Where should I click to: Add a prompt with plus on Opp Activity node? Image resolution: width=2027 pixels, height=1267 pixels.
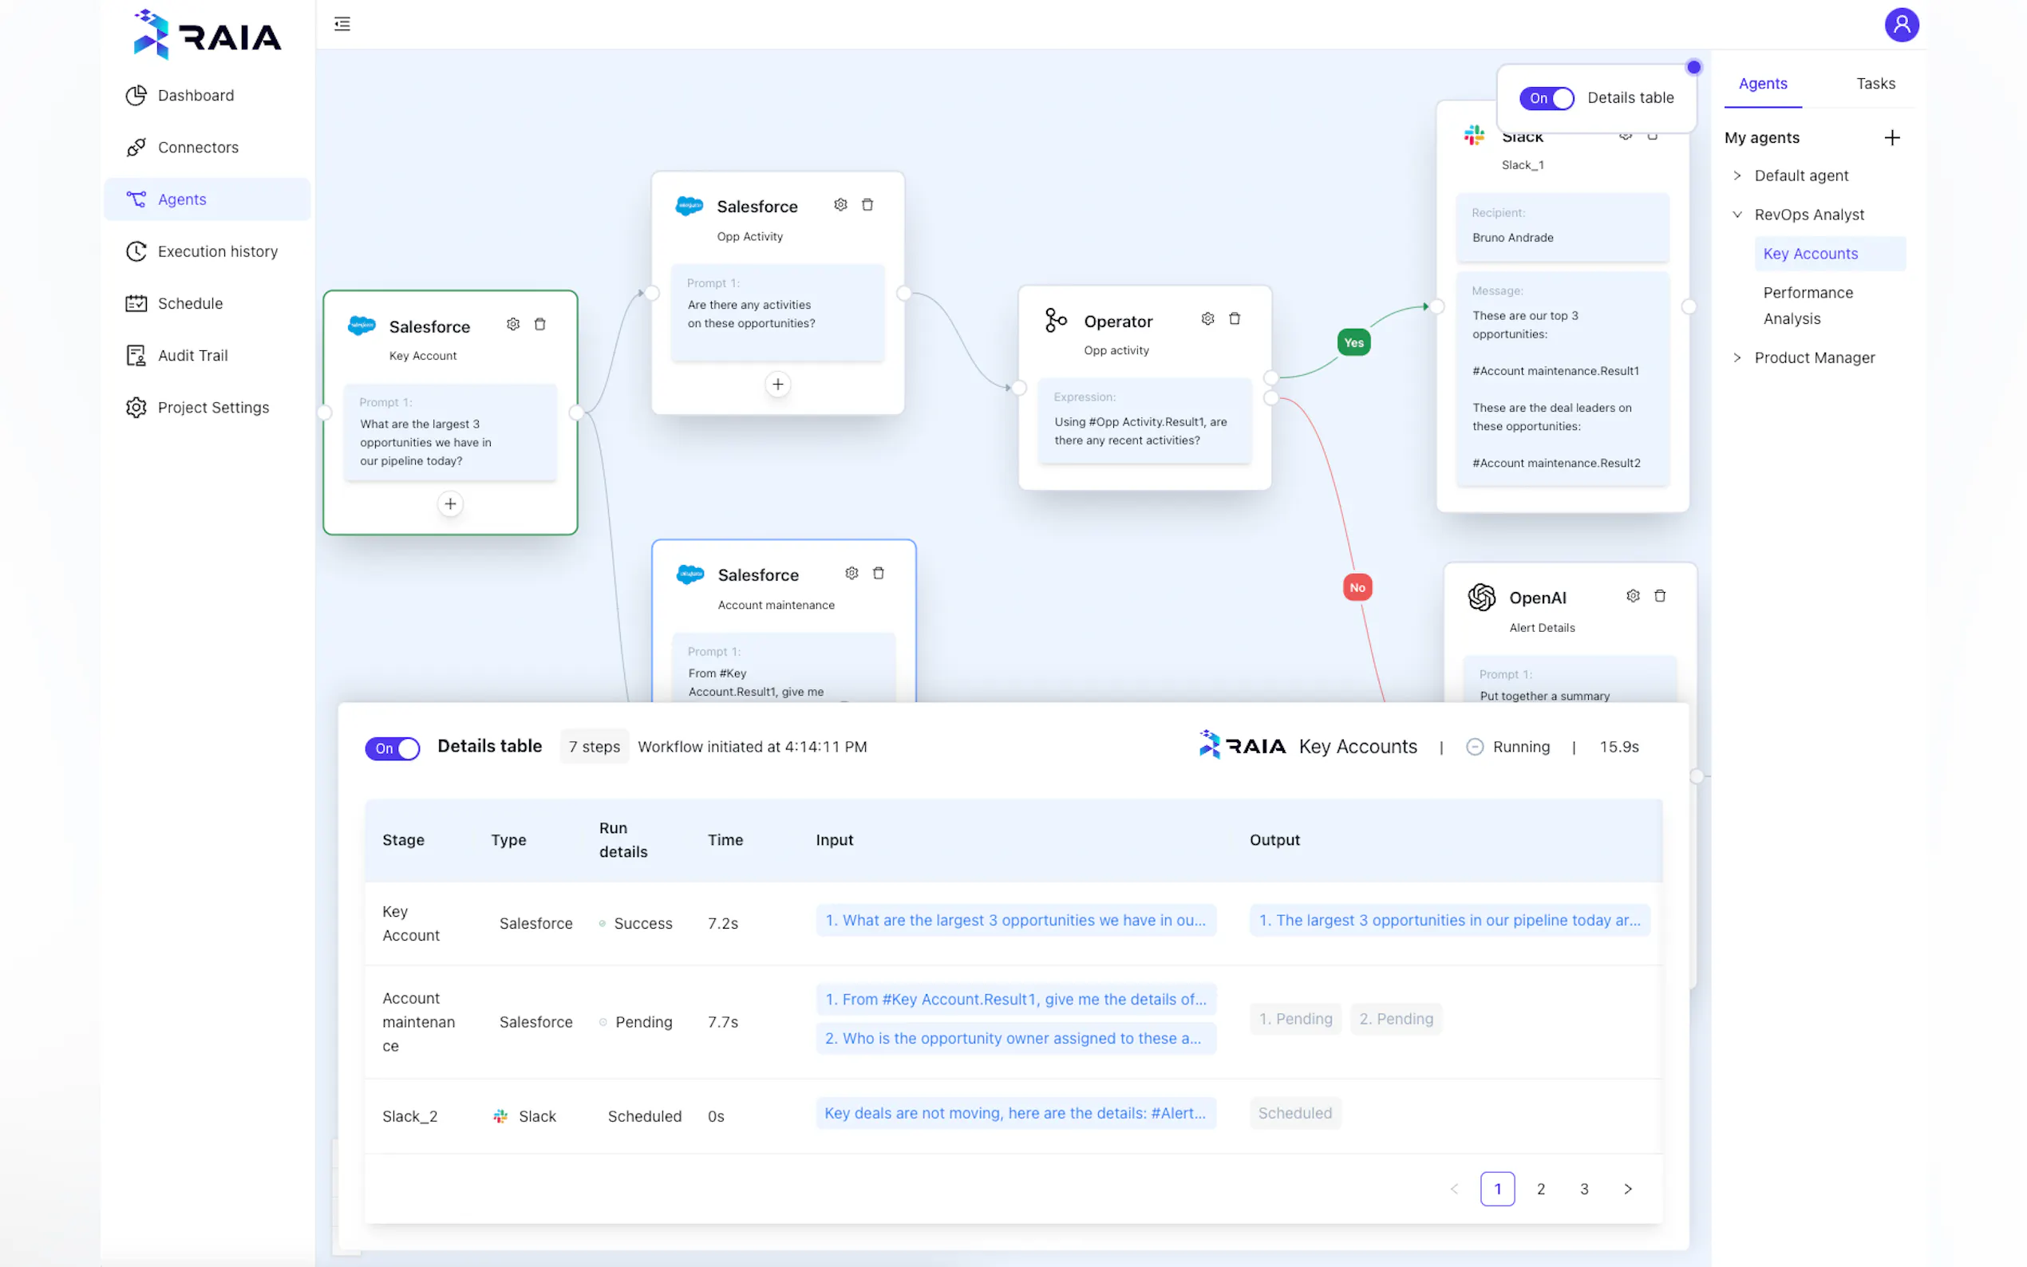coord(777,385)
